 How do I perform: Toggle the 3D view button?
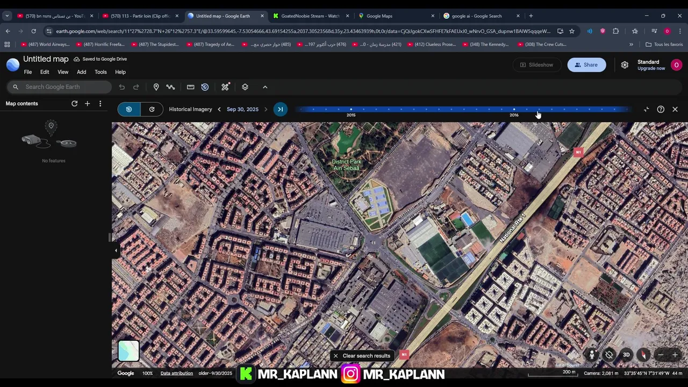click(x=626, y=355)
